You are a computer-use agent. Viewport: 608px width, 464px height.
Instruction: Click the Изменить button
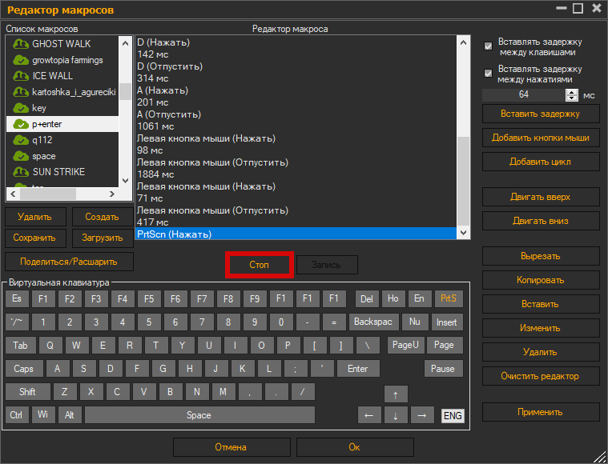541,329
